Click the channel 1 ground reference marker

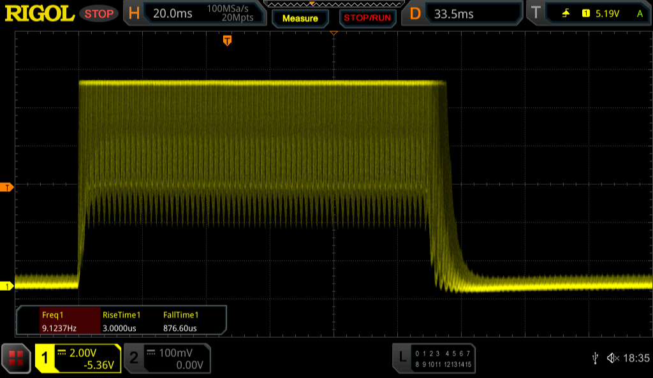[7, 286]
